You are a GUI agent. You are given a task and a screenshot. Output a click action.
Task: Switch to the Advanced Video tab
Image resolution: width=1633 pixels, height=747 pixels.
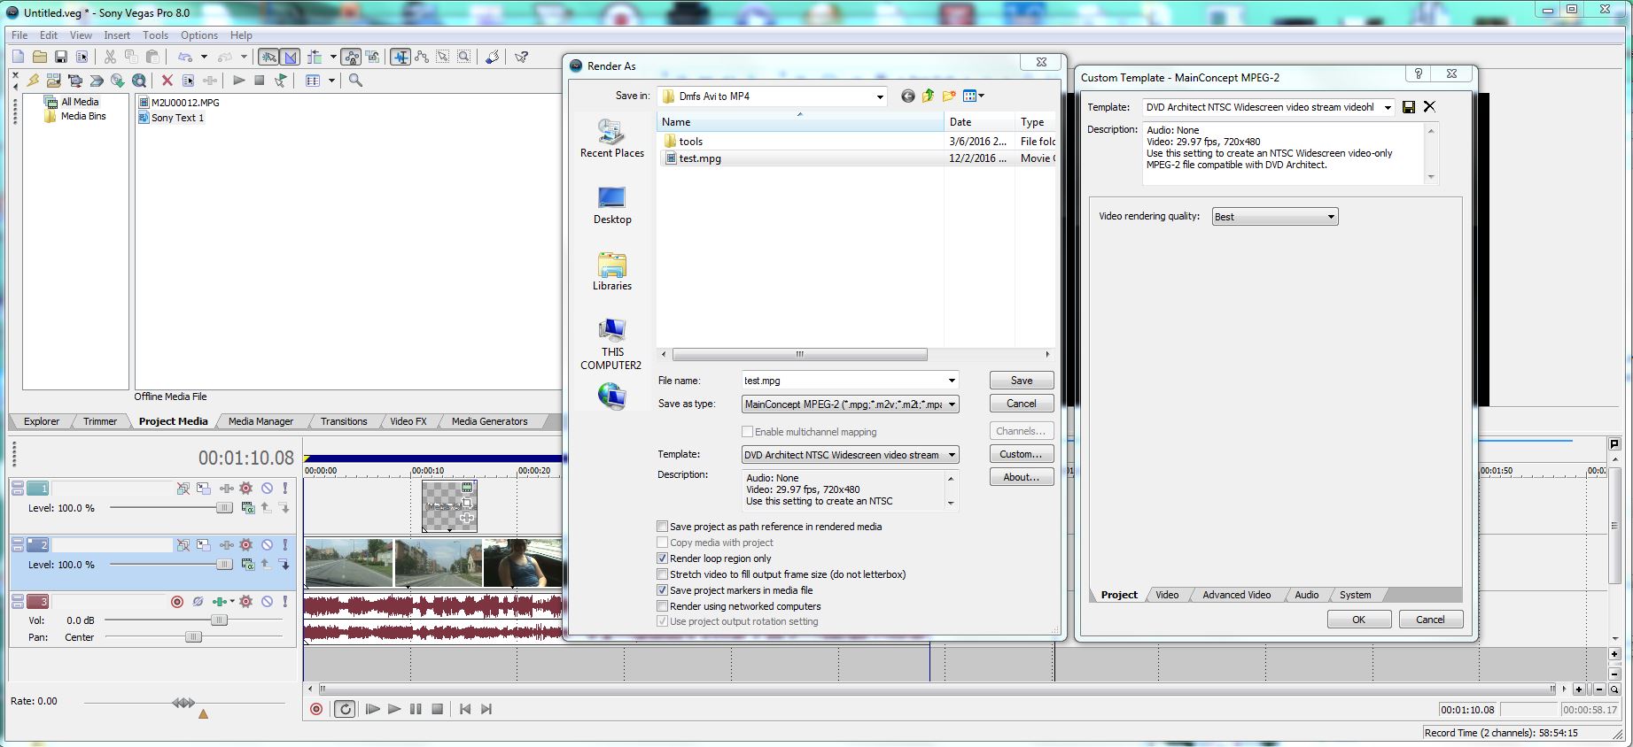pyautogui.click(x=1236, y=595)
